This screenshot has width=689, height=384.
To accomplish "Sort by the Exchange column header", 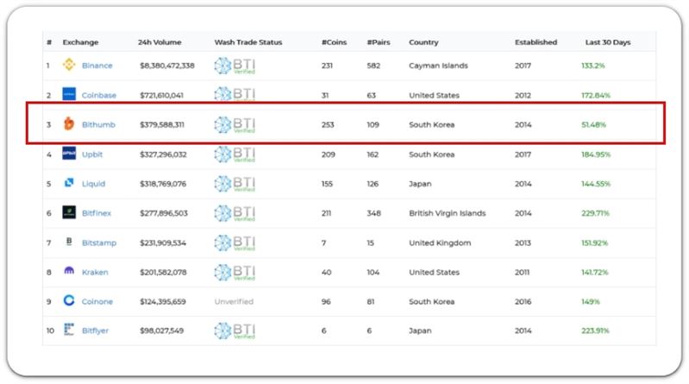I will point(80,42).
